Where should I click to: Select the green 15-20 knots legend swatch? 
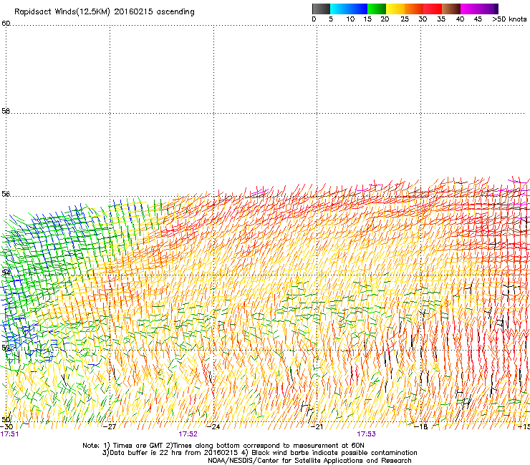(x=377, y=9)
